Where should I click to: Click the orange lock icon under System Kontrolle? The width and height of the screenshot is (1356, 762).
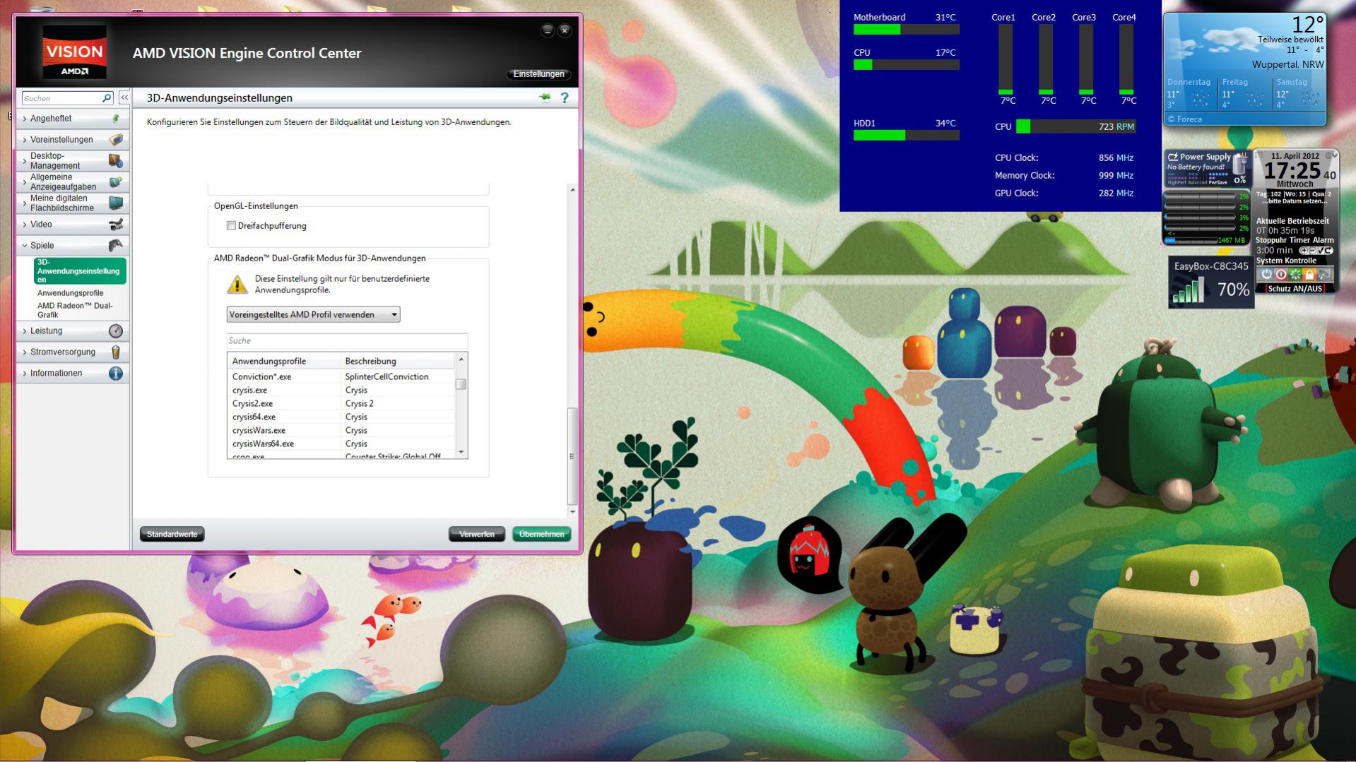(x=1309, y=274)
